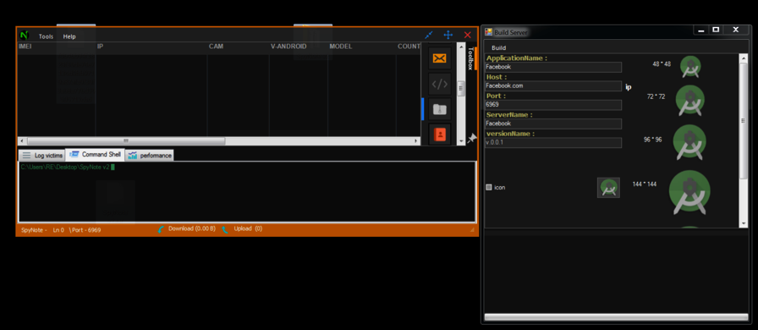Click the V-ANDROID column header
This screenshot has height=330, width=758.
[288, 47]
